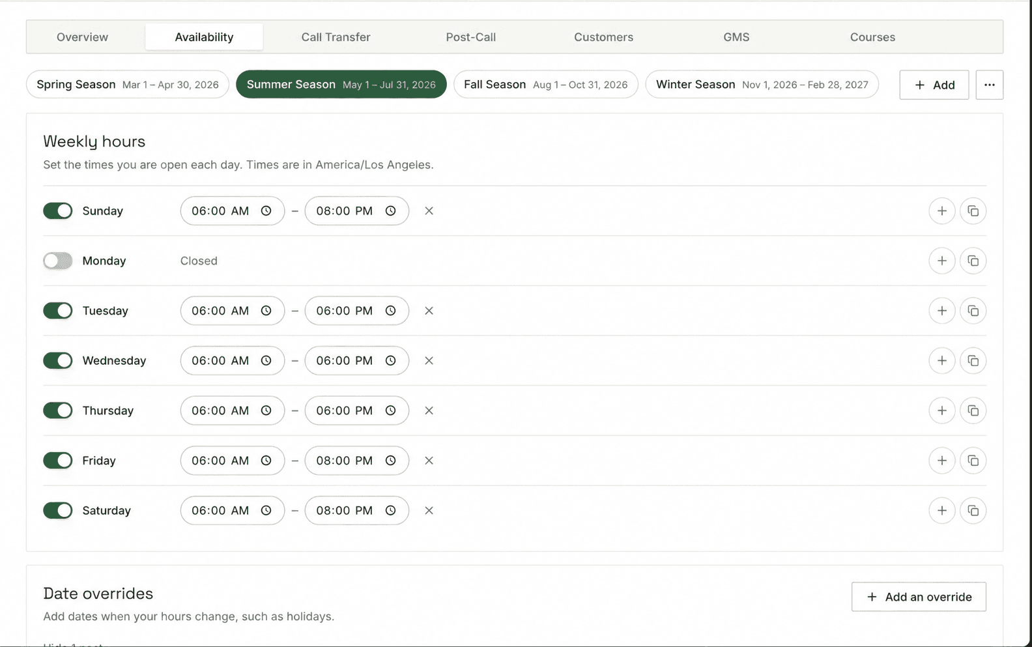Copy Saturday hours to other days
This screenshot has height=647, width=1032.
pos(973,511)
